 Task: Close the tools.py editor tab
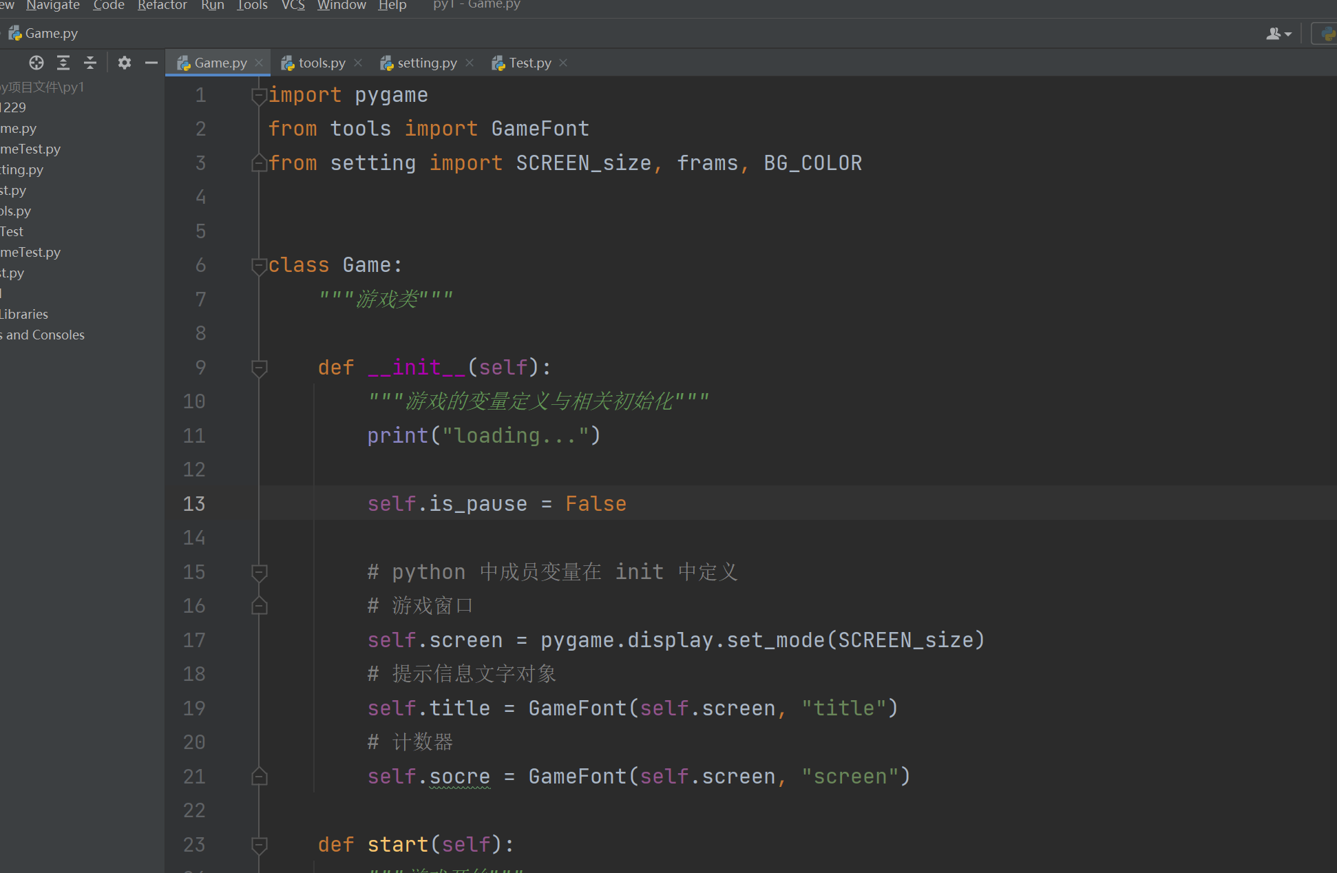358,63
